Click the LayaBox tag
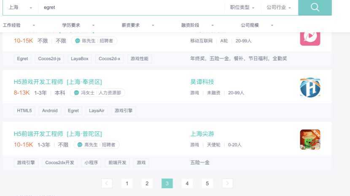This screenshot has width=350, height=196. (80, 58)
